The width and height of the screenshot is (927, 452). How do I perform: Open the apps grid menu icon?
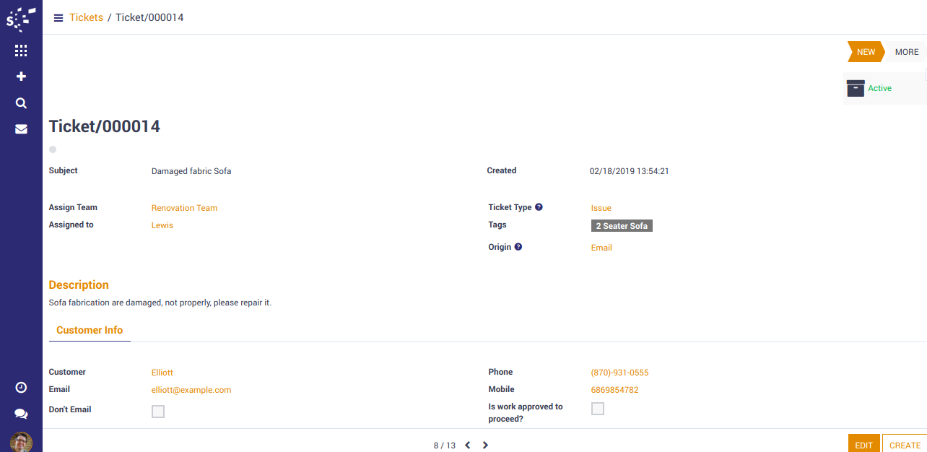click(21, 51)
